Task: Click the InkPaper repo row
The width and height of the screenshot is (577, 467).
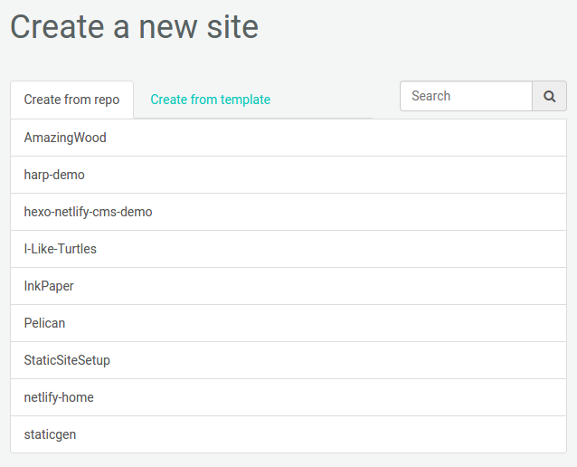Action: 49,286
